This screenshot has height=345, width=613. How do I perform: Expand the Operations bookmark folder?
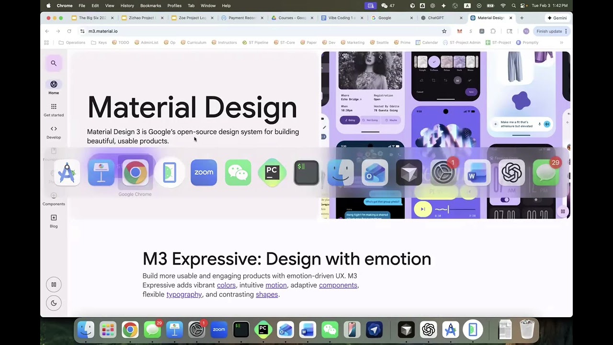[x=72, y=43]
